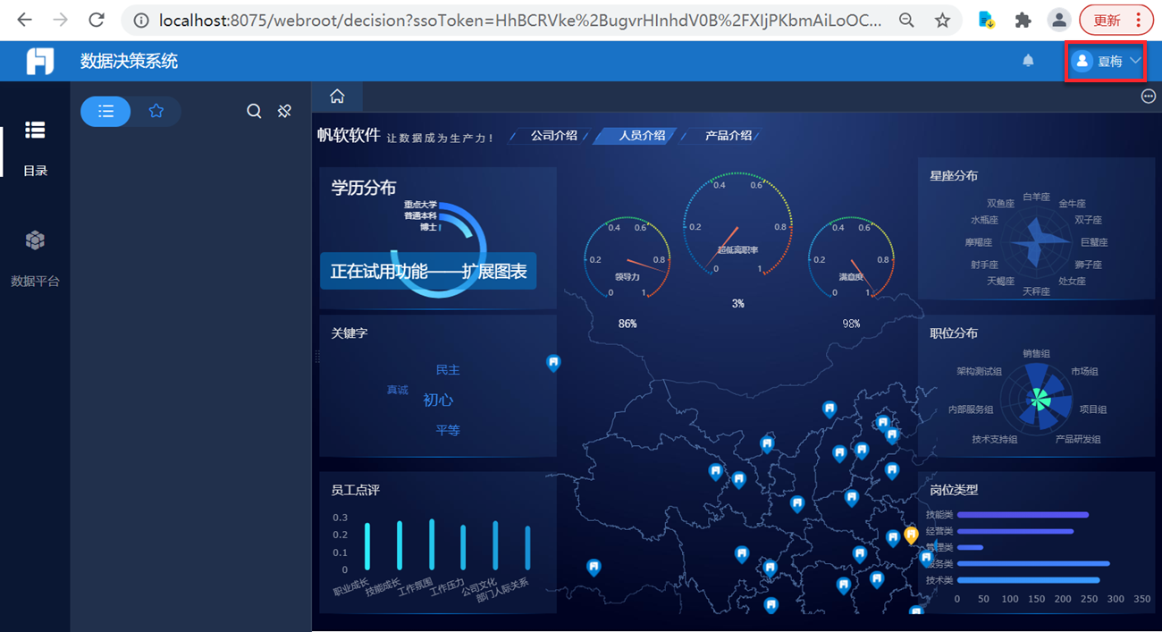The image size is (1162, 632).
Task: Open the home tab
Action: (x=337, y=97)
